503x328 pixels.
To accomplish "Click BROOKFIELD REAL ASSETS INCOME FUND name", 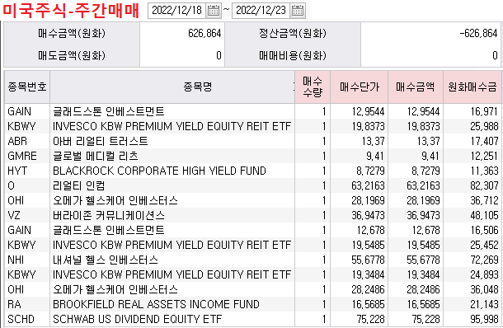I will [x=156, y=304].
